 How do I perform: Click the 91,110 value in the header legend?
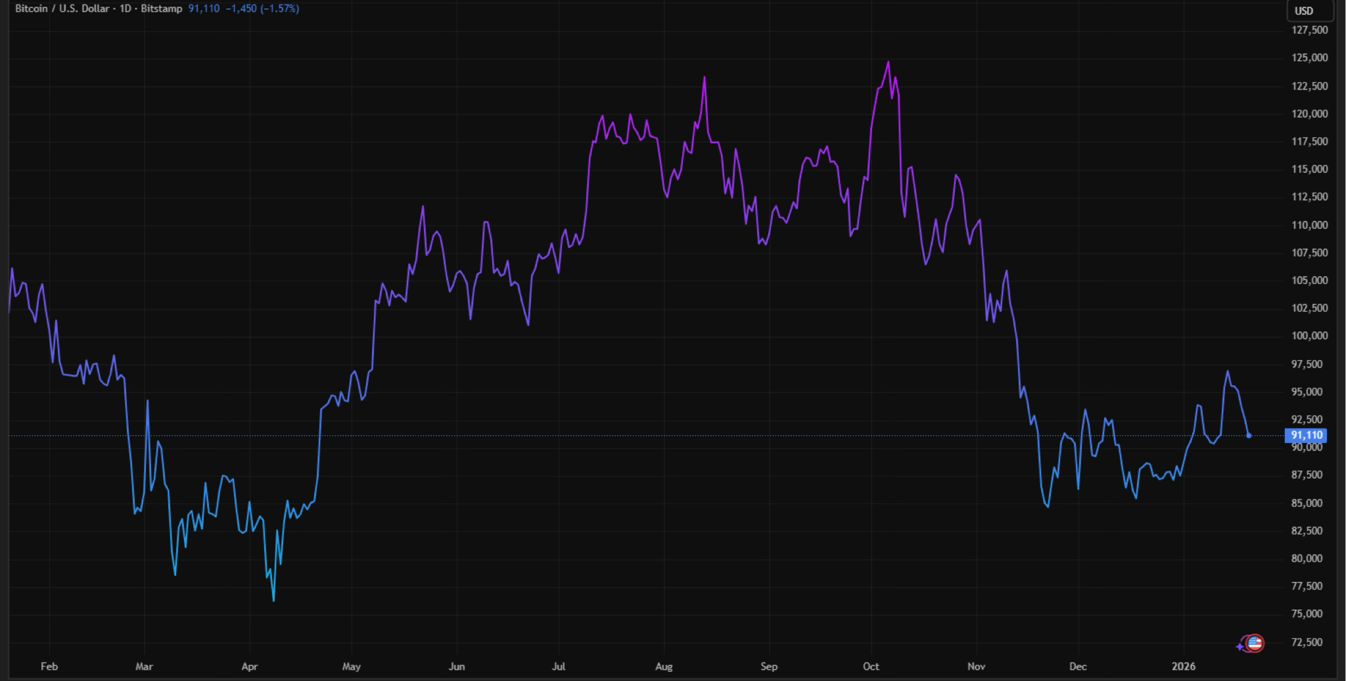(x=204, y=9)
